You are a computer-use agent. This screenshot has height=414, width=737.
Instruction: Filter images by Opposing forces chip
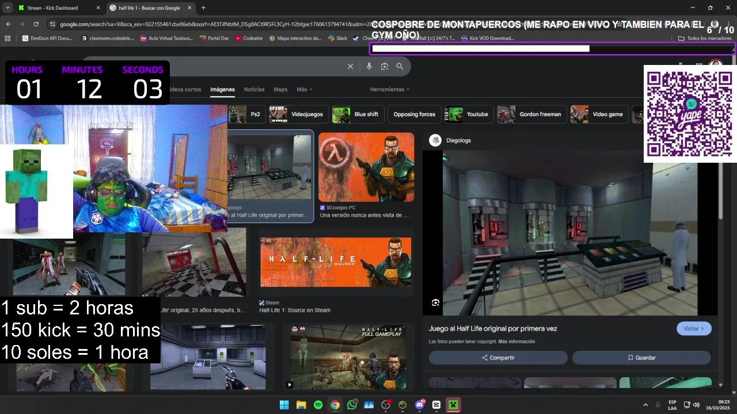[x=414, y=114]
